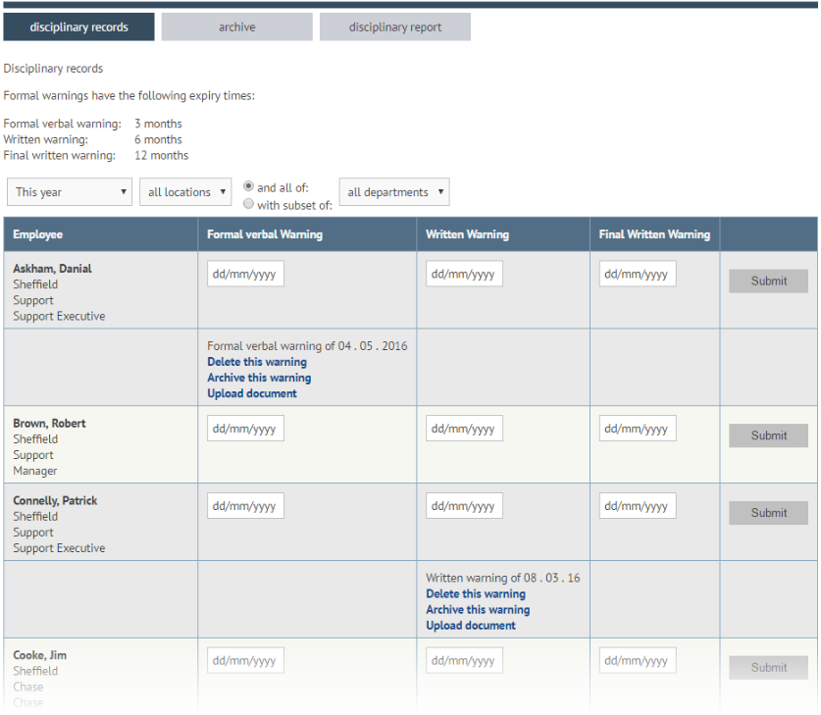Submit the row for Brown, Robert

click(x=769, y=435)
